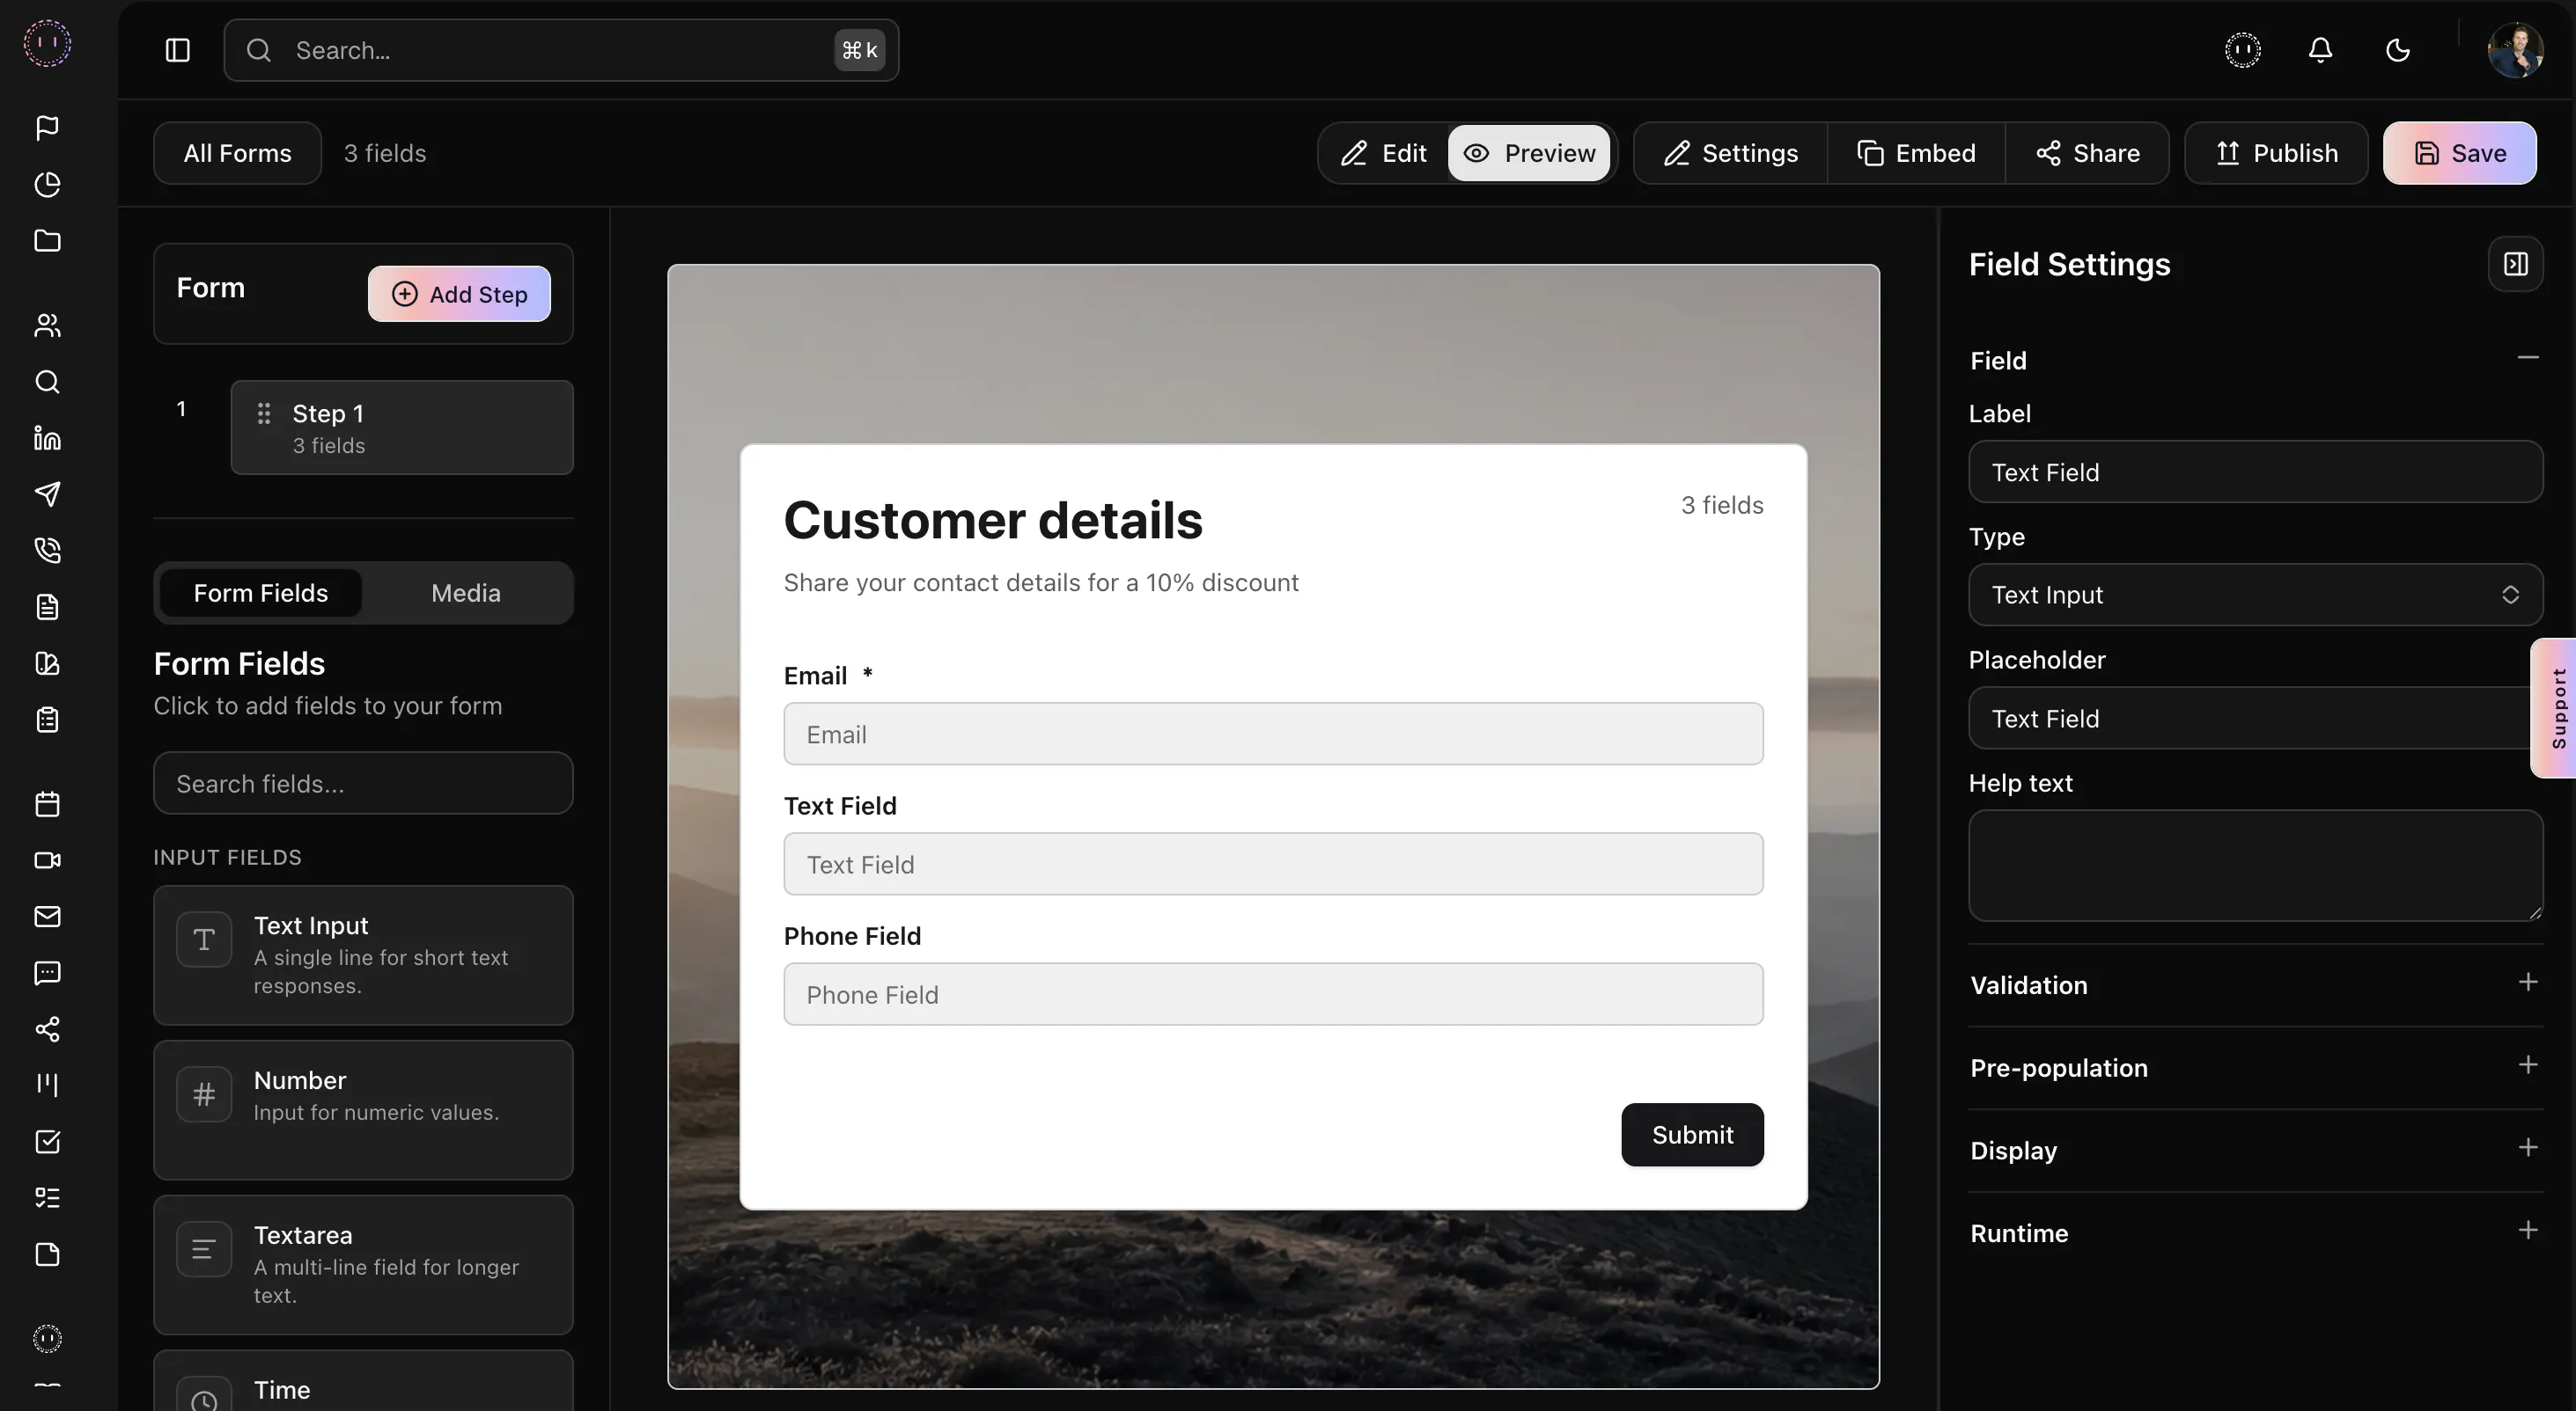
Task: Select Step 1 in the steps list
Action: tap(402, 428)
